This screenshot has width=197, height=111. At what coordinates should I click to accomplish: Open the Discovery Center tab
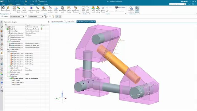click(x=57, y=22)
